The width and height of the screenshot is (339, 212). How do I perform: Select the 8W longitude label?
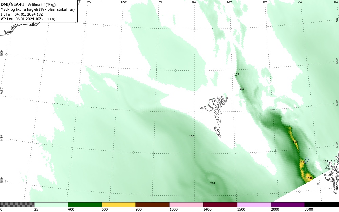tap(194, 2)
